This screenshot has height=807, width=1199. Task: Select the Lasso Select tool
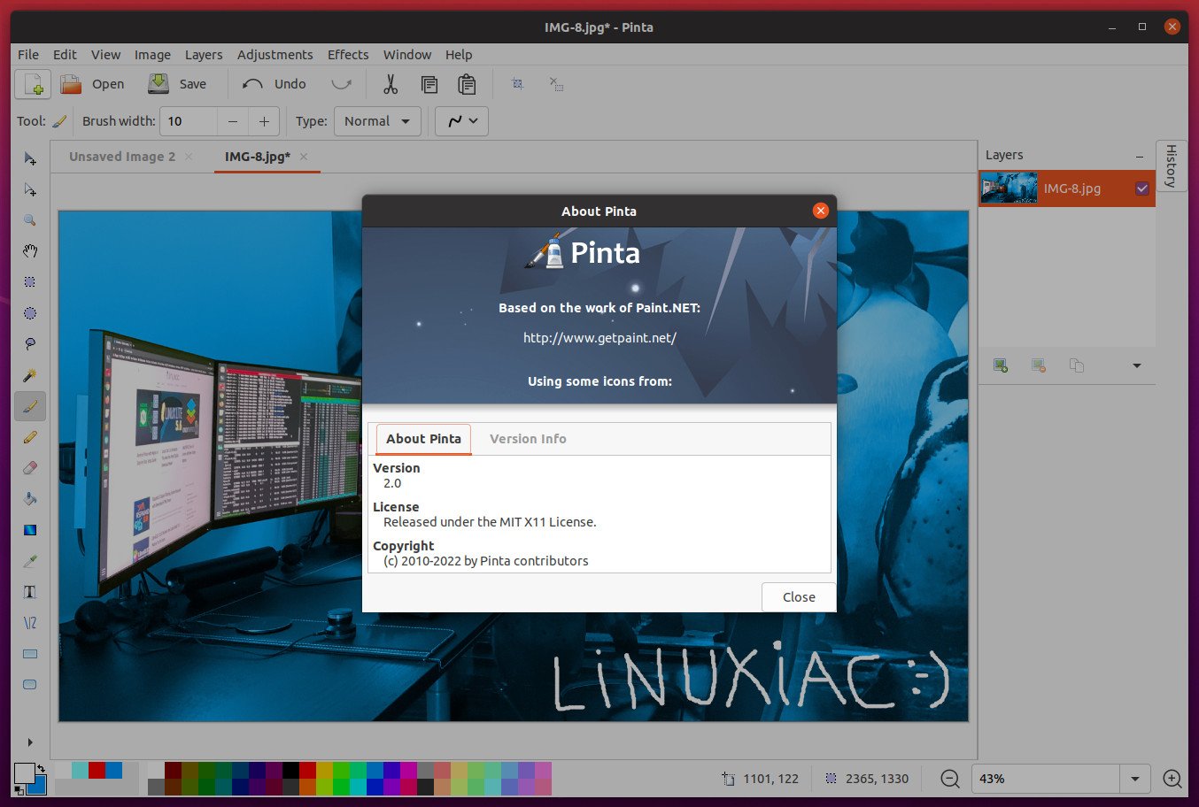[x=30, y=344]
